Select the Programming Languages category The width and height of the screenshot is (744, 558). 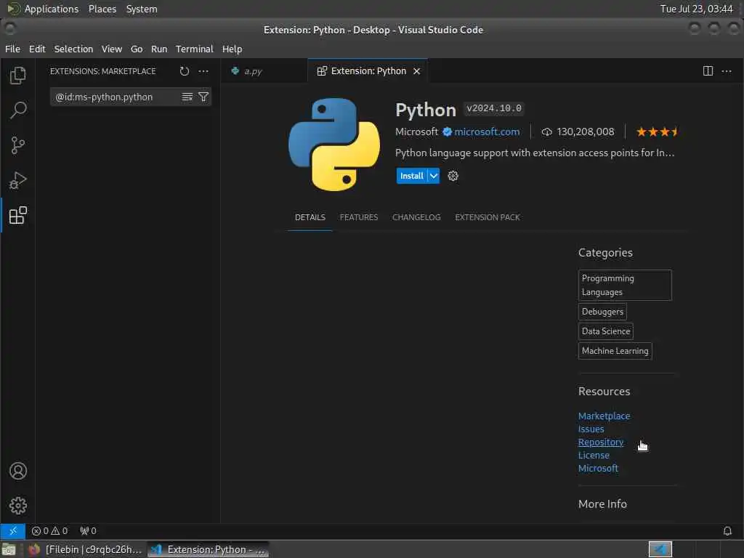point(625,285)
